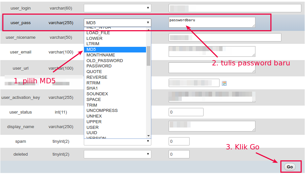305x174 pixels.
Task: Click the user_email column name
Action: [x=21, y=52]
